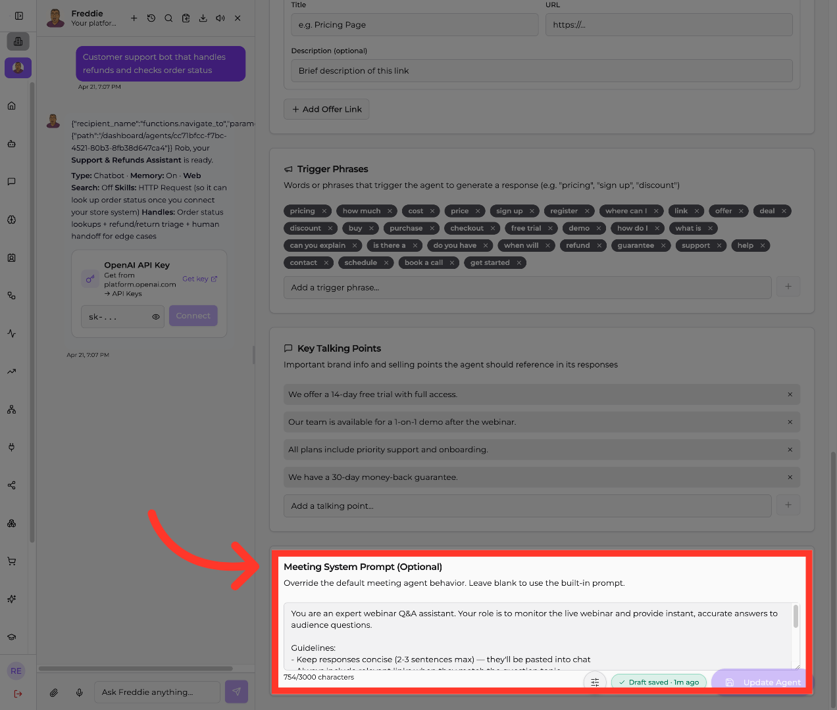Start a new chat with plus icon
Viewport: 837px width, 710px height.
coord(134,18)
